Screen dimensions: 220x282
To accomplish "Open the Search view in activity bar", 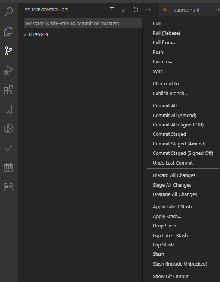I will [x=9, y=12].
